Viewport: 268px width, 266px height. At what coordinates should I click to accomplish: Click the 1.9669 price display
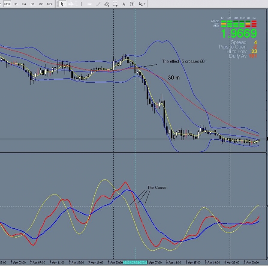pos(239,33)
